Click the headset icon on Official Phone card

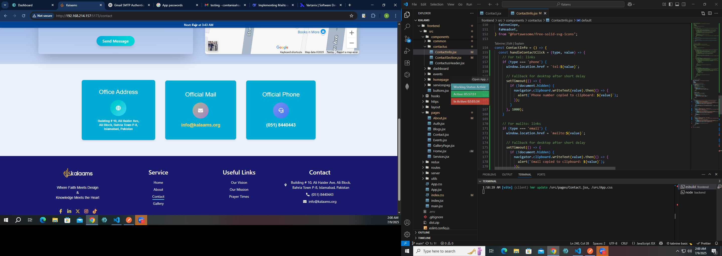(281, 110)
